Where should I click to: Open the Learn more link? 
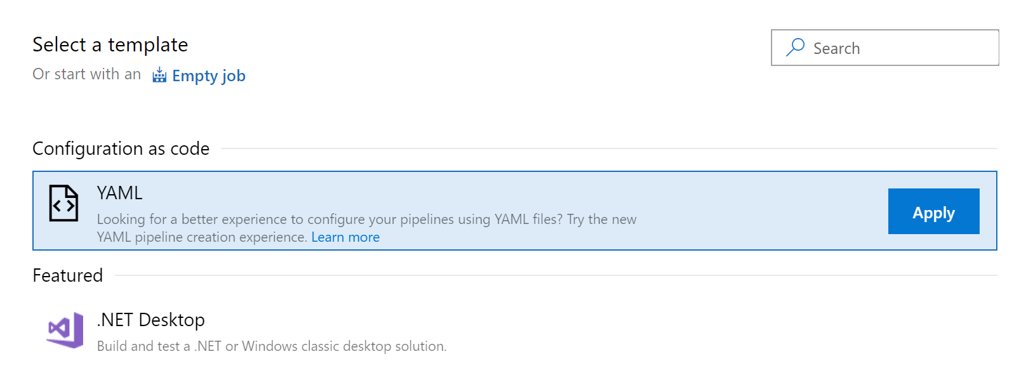[345, 237]
